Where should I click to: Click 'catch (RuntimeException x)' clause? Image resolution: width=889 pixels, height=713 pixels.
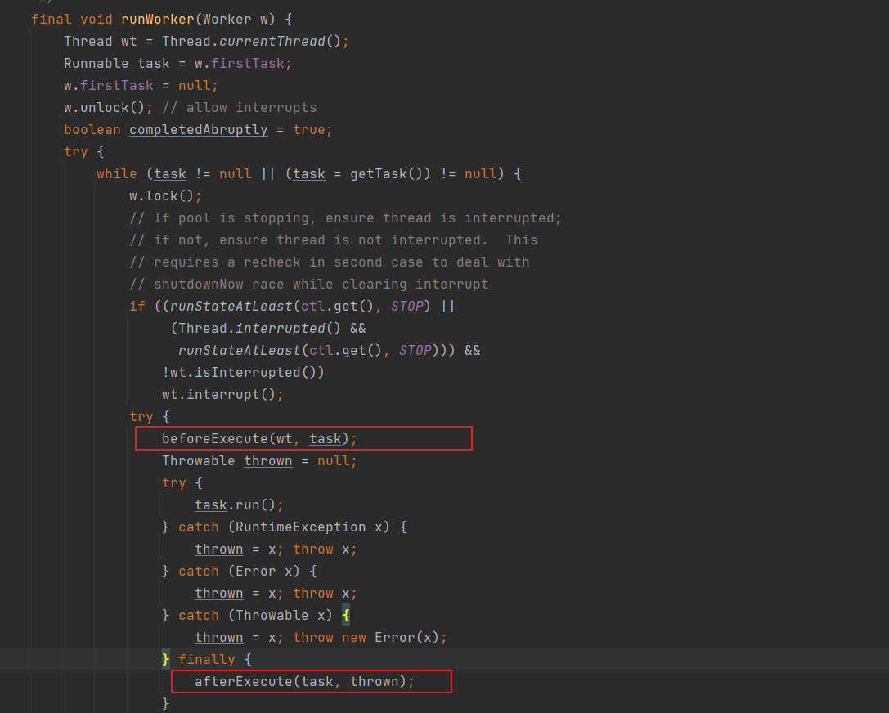click(x=284, y=527)
